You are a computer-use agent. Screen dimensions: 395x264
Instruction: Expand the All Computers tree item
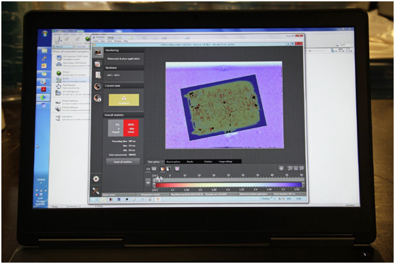coord(72,58)
